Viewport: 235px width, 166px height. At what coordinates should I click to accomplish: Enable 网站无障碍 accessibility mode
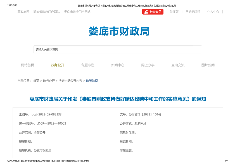tap(193, 12)
